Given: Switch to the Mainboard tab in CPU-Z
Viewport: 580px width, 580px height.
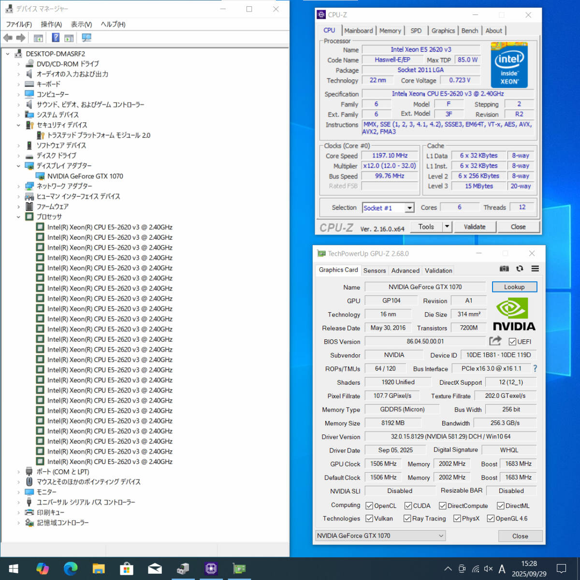Looking at the screenshot, I should pyautogui.click(x=358, y=30).
